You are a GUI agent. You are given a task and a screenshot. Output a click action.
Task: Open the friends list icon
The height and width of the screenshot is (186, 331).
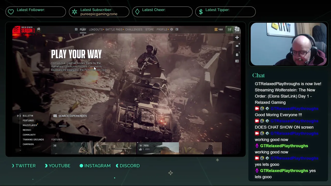coord(237,55)
